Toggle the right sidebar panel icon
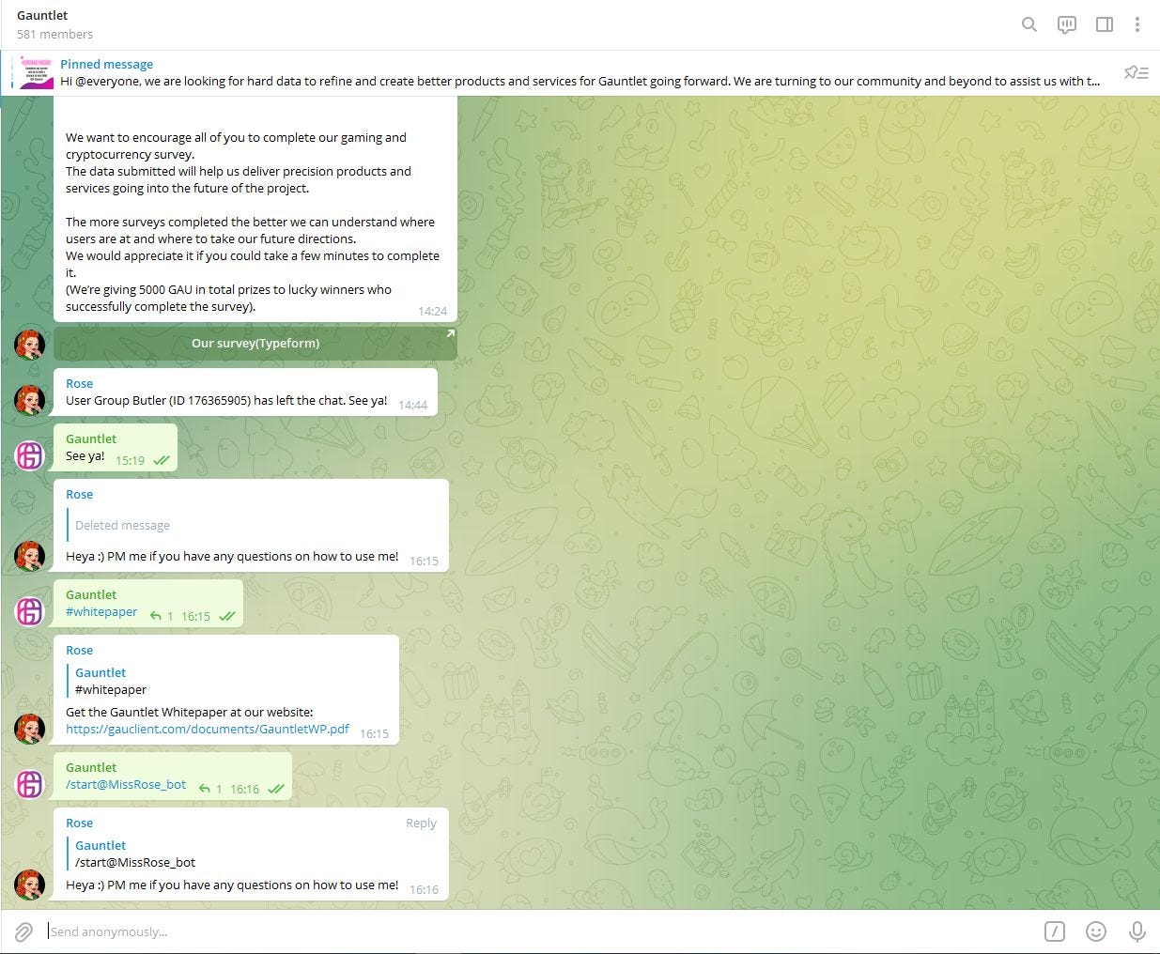 pyautogui.click(x=1105, y=24)
